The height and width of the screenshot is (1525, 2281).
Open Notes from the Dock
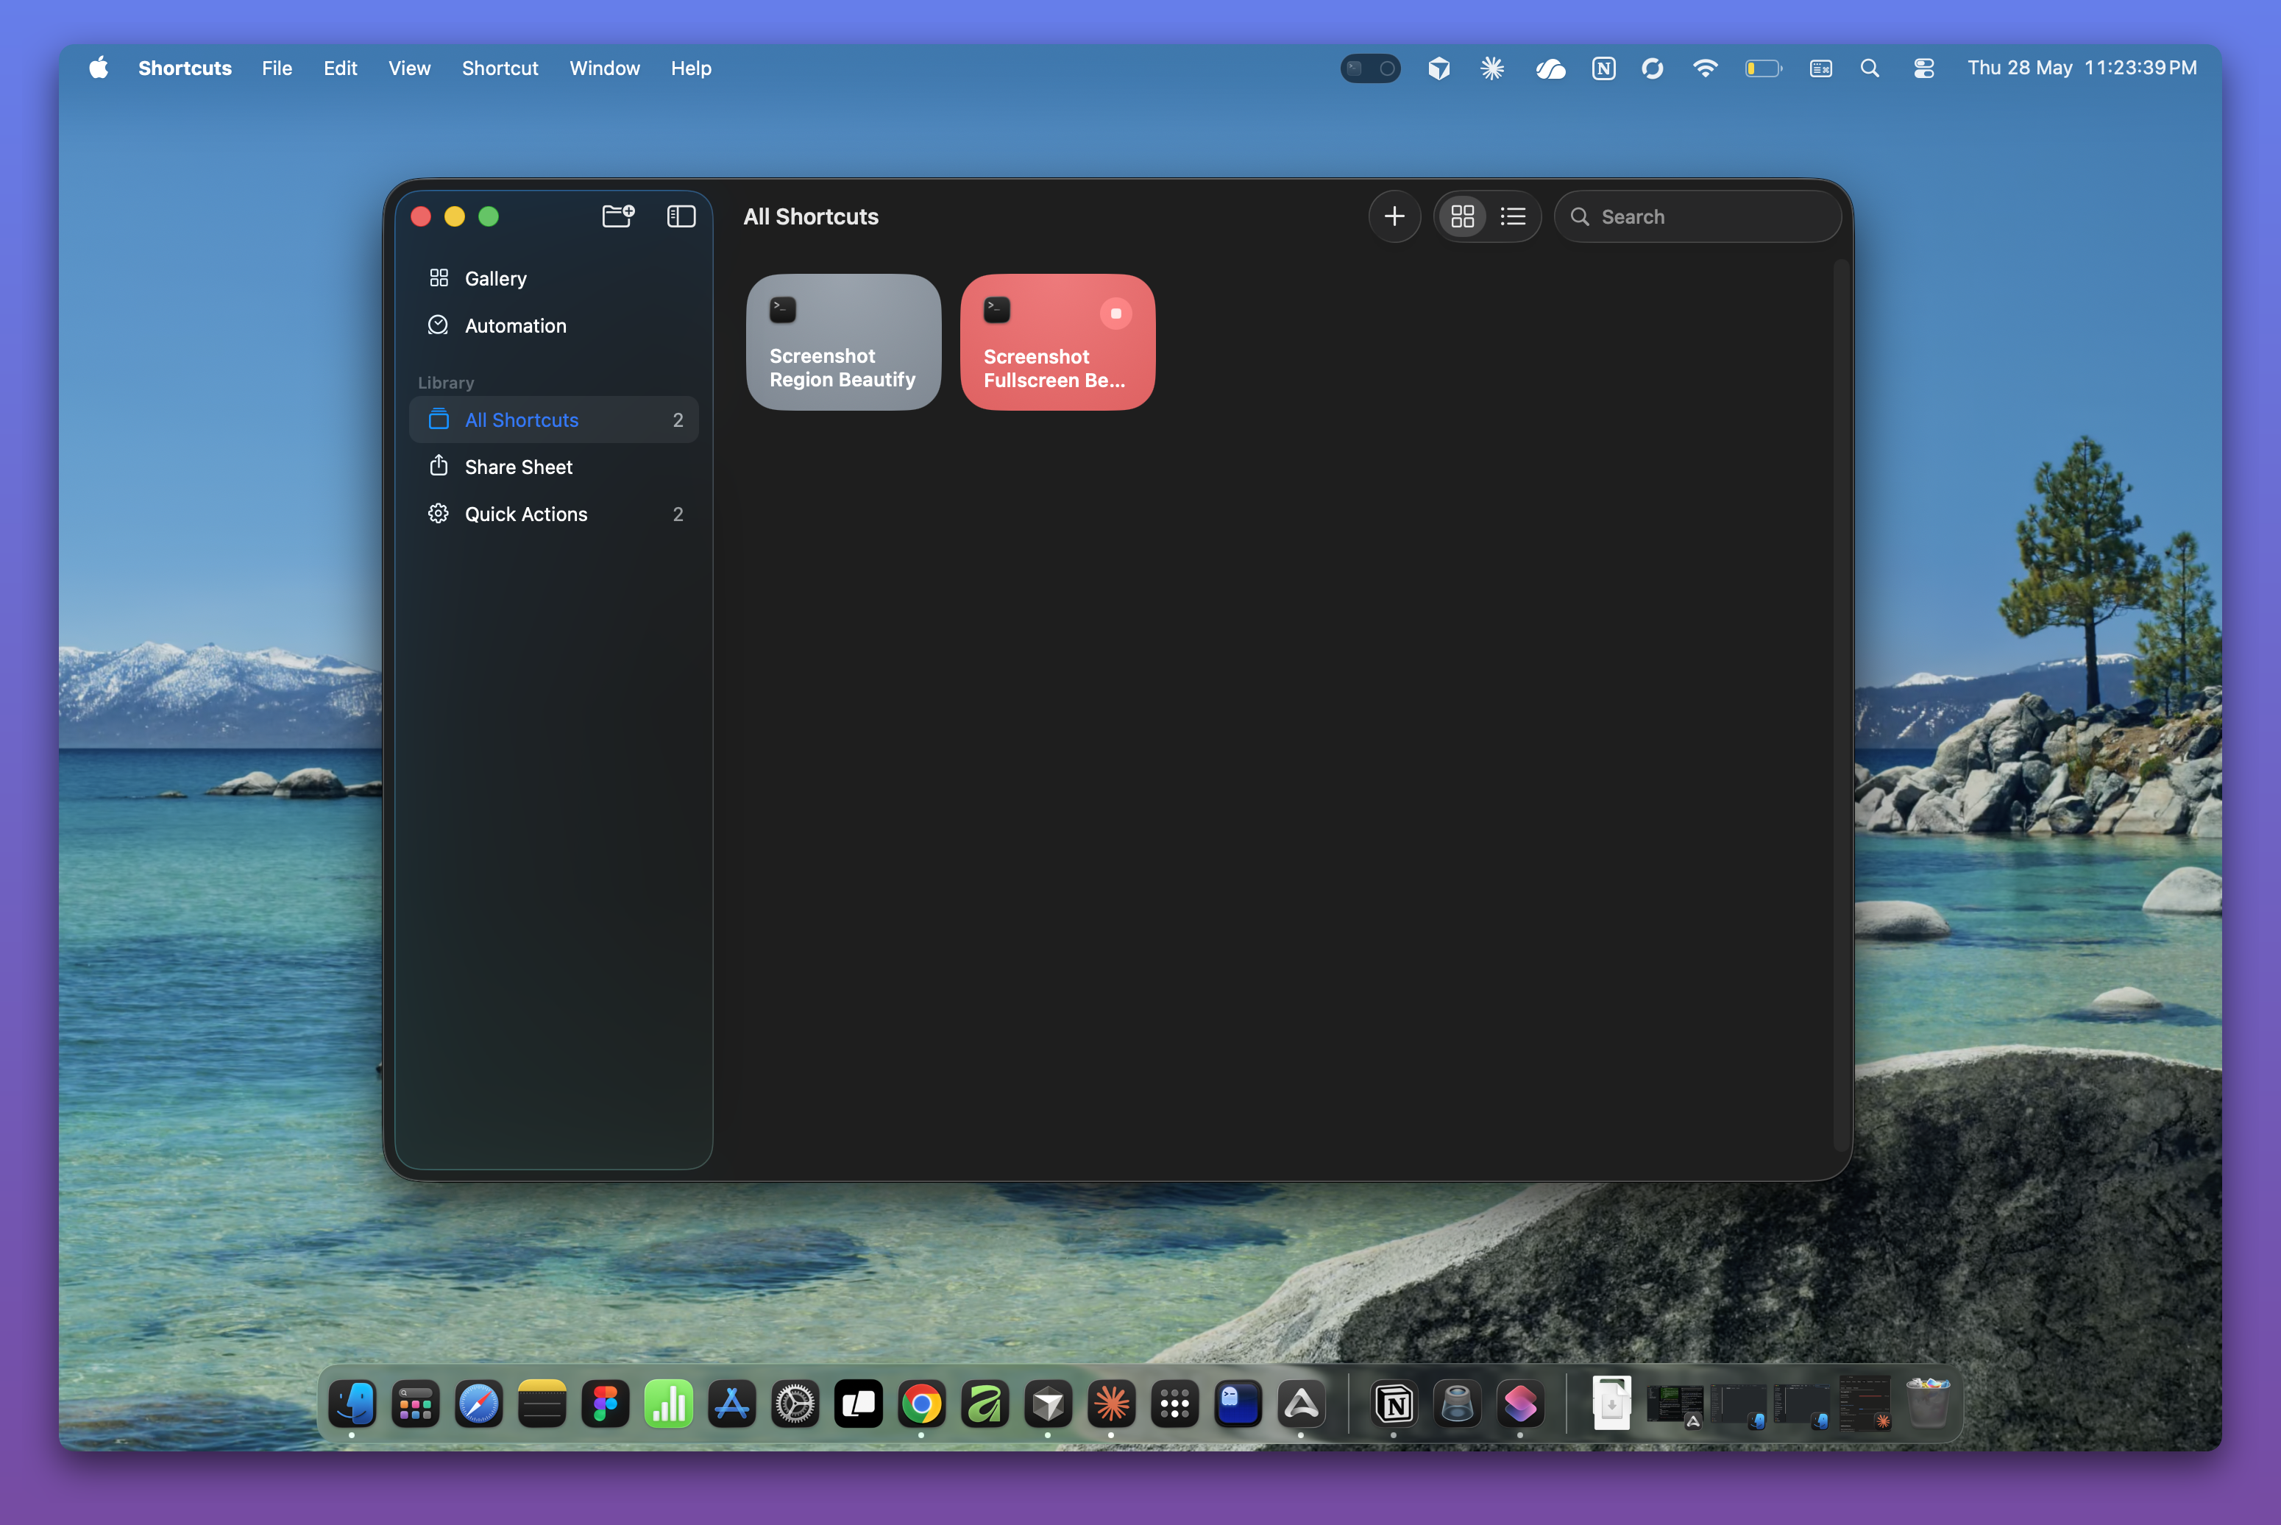(x=542, y=1404)
